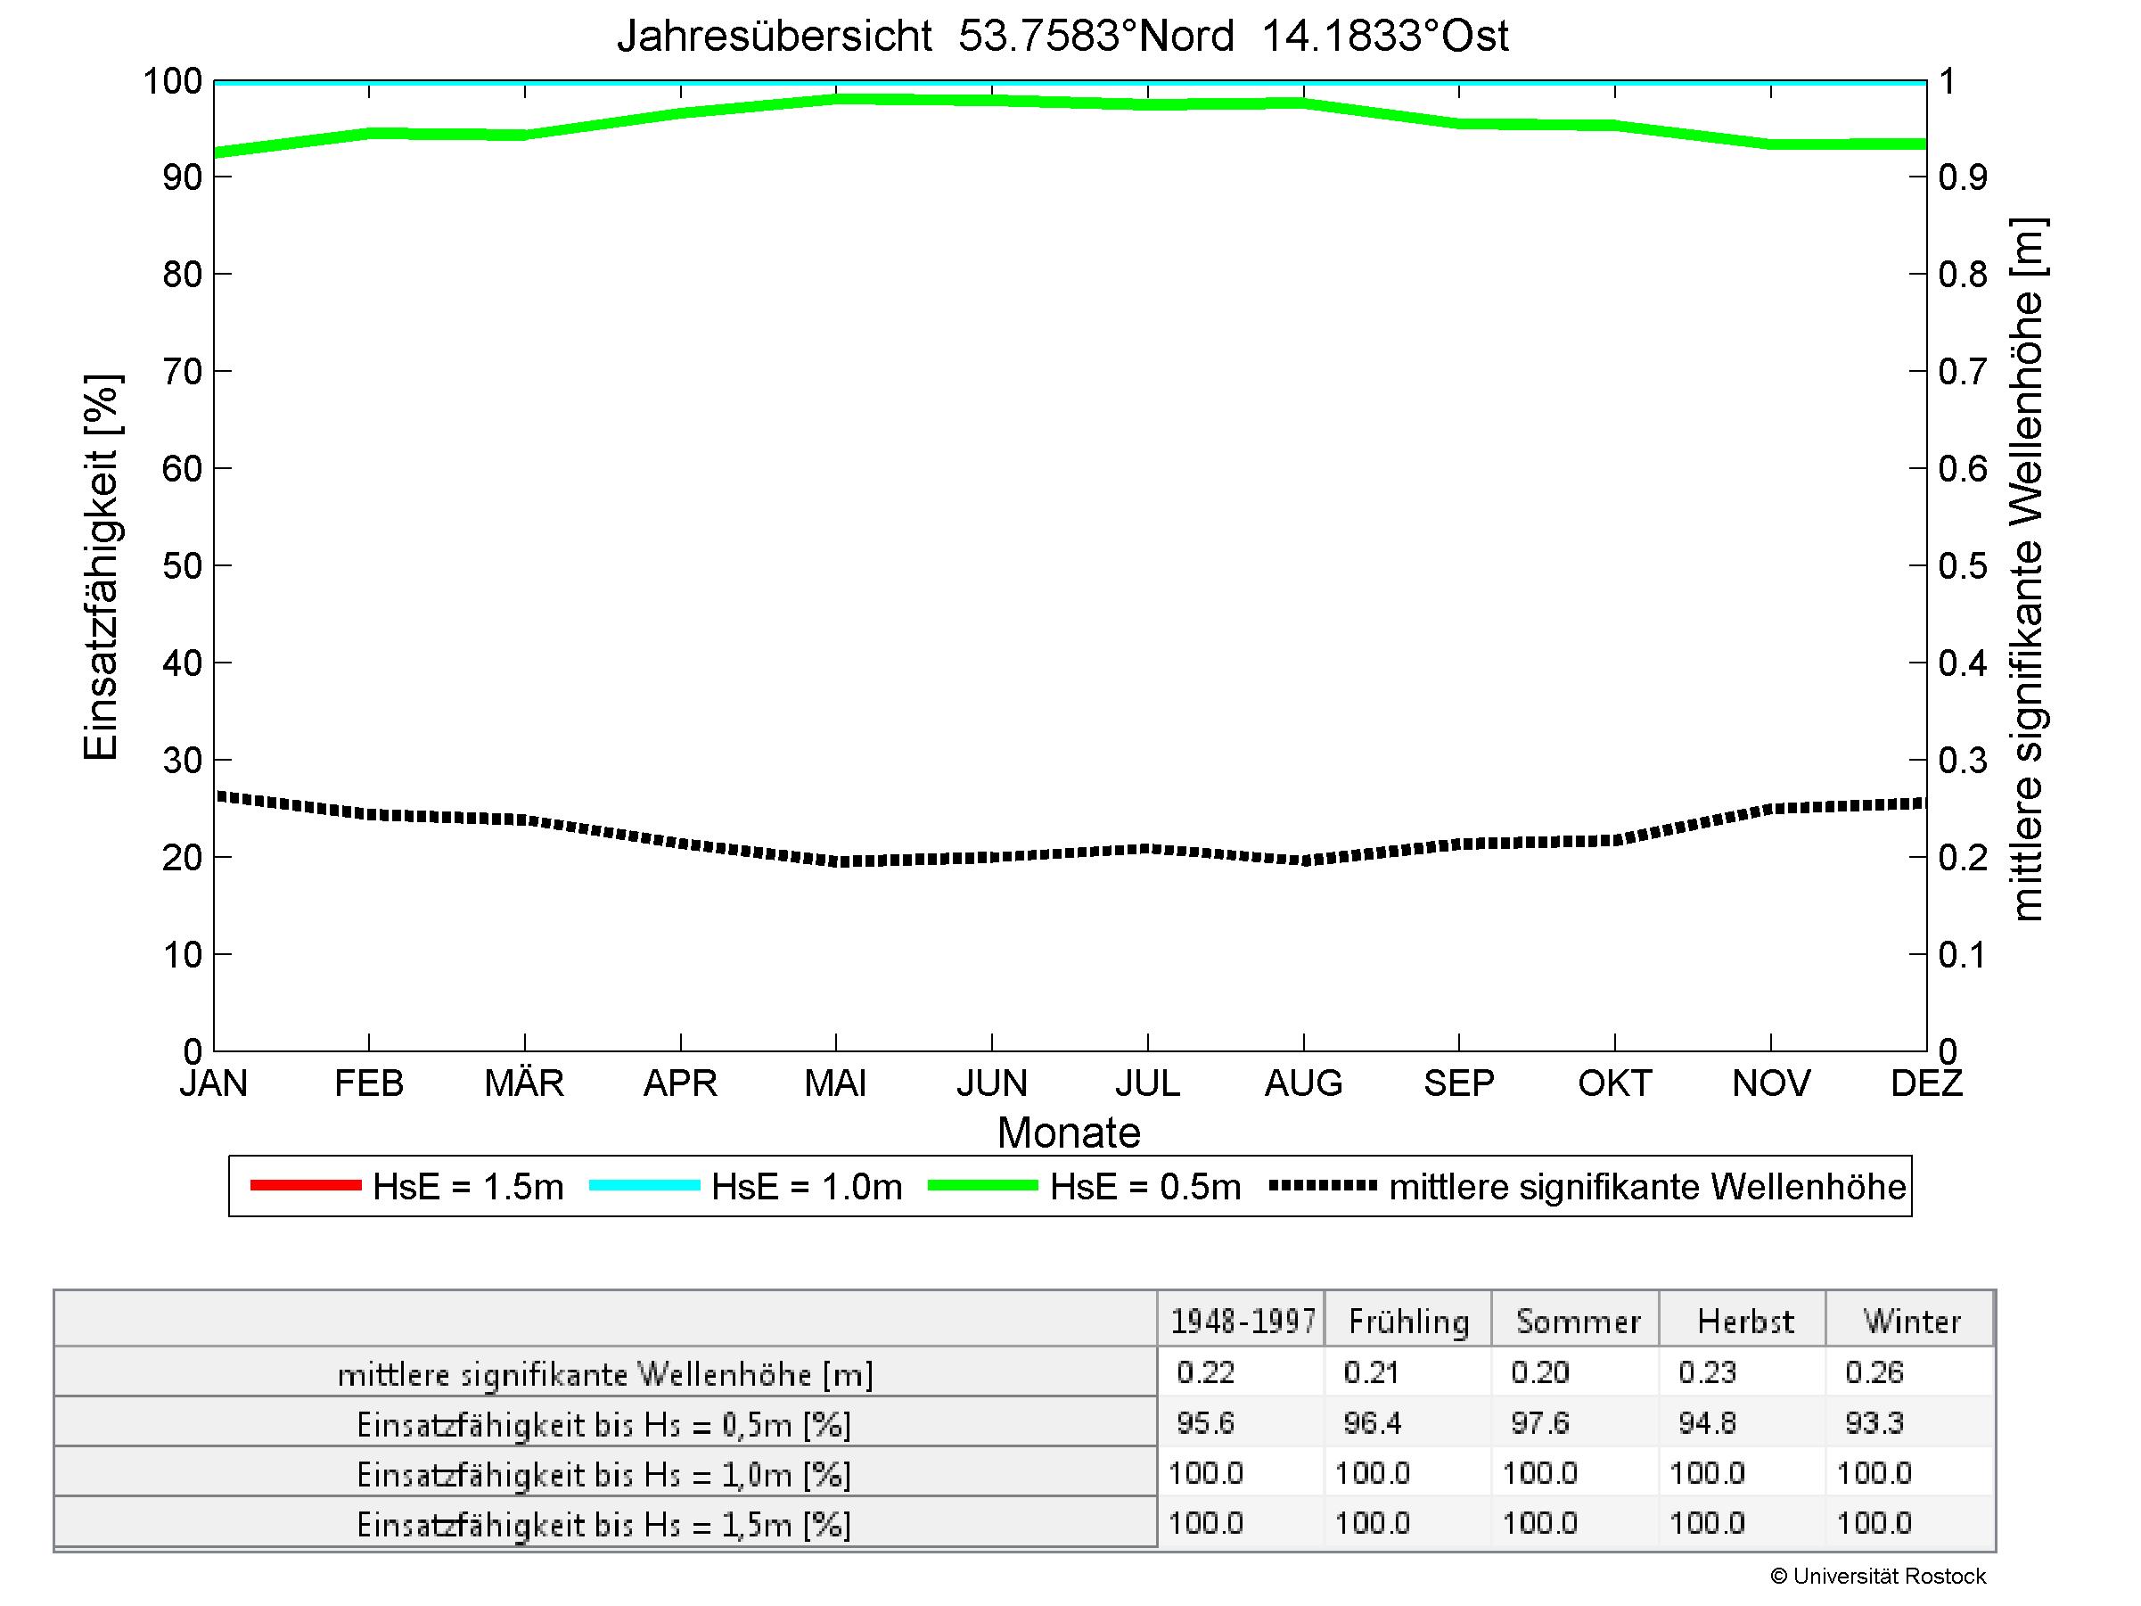Viewport: 2141px width, 1606px height.
Task: Select the Sommer column header
Action: (1578, 1322)
